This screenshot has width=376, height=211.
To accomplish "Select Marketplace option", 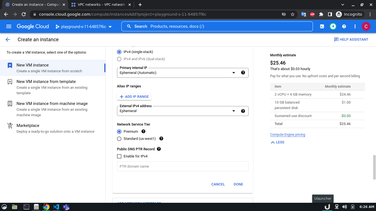I will [x=53, y=128].
